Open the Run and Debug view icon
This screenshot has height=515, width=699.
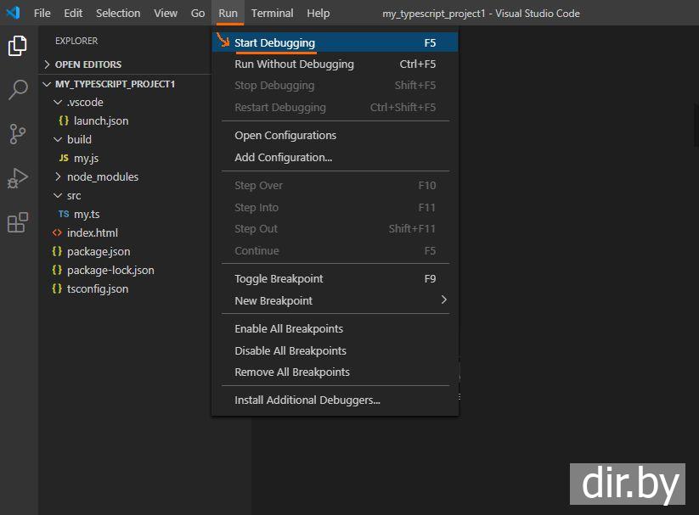[17, 179]
